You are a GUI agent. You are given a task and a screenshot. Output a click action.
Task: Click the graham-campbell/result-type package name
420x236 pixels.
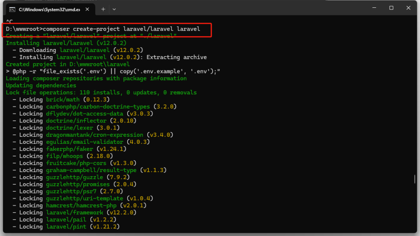tap(91, 170)
